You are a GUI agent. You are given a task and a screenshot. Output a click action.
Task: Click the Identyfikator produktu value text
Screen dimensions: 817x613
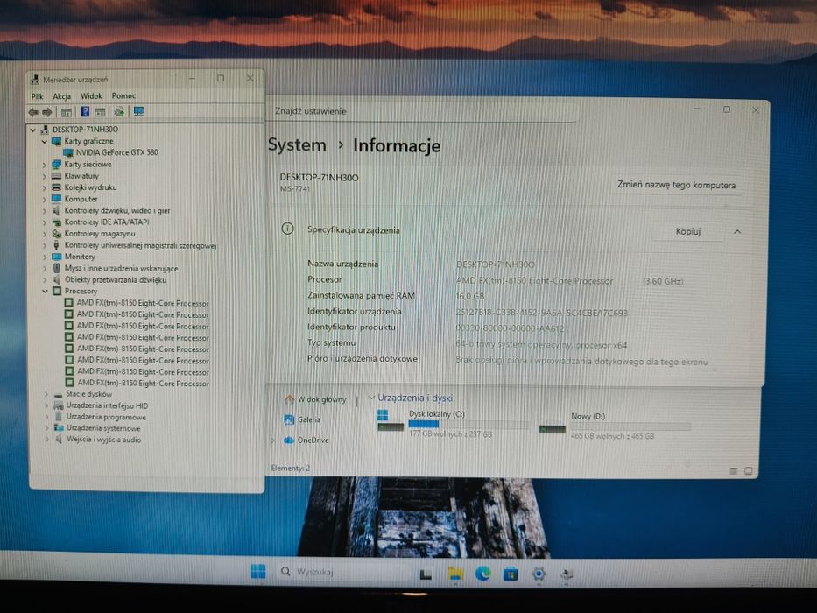coord(511,328)
